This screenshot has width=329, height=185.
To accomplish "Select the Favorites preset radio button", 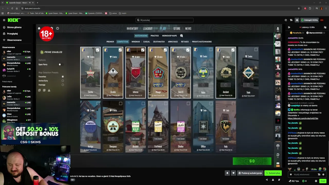I will pos(63,77).
